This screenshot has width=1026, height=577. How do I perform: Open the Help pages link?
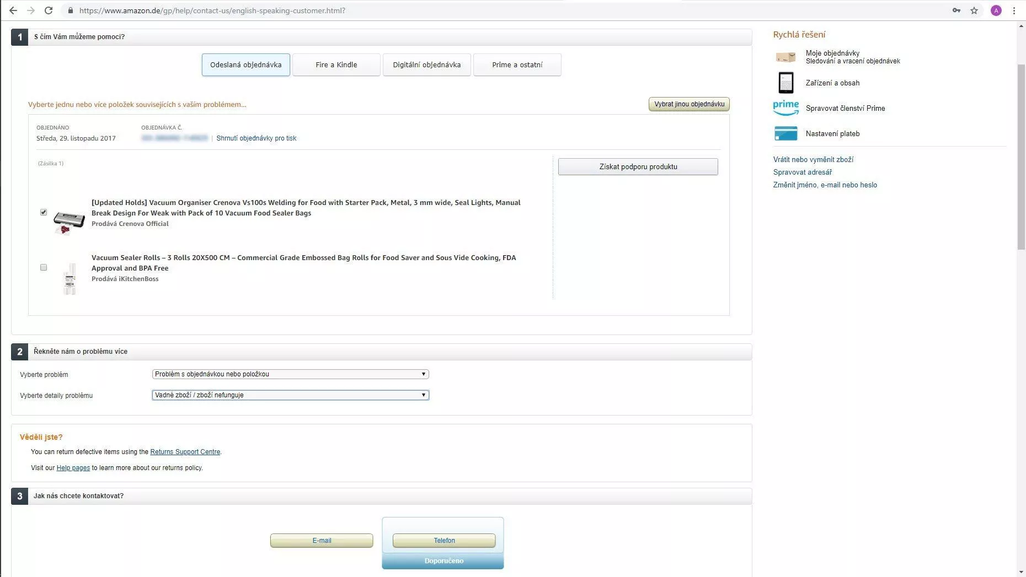point(73,468)
